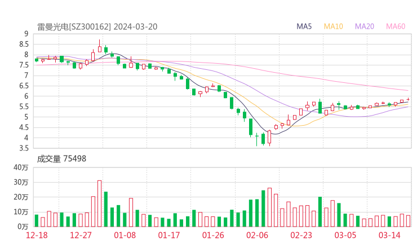
Task: Click the 8.5 price axis label
Action: [x=24, y=44]
